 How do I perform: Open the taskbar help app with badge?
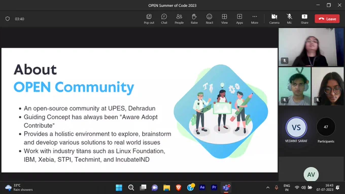tap(191, 187)
